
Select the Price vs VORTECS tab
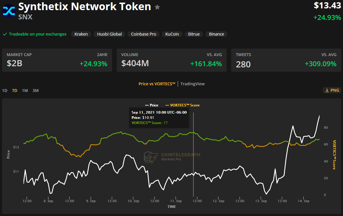(x=157, y=84)
